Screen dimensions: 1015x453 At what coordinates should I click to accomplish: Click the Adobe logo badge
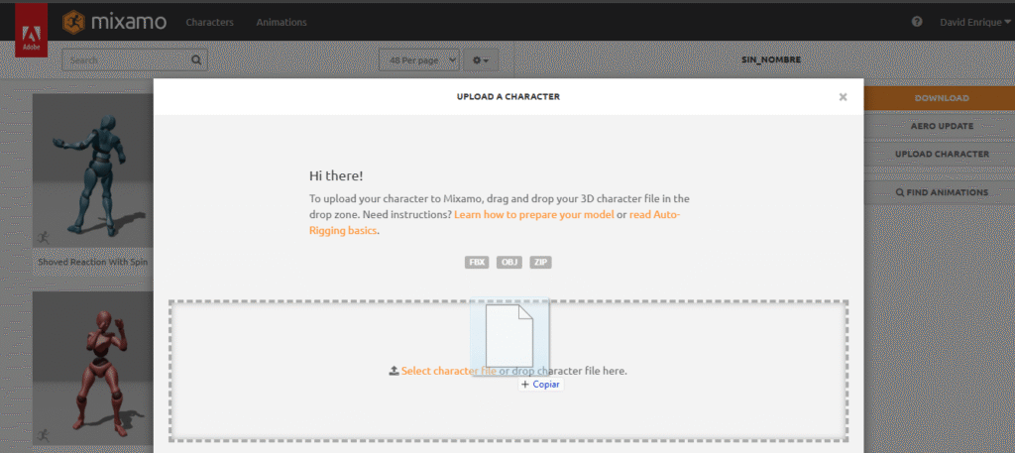click(31, 31)
